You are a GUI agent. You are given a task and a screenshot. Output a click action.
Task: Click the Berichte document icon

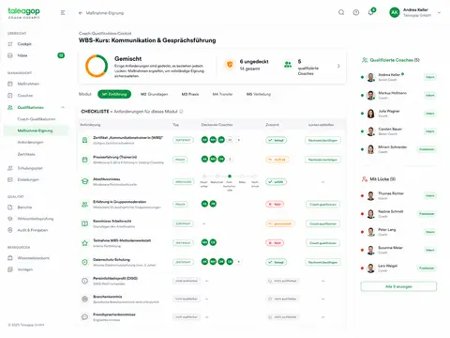10,207
